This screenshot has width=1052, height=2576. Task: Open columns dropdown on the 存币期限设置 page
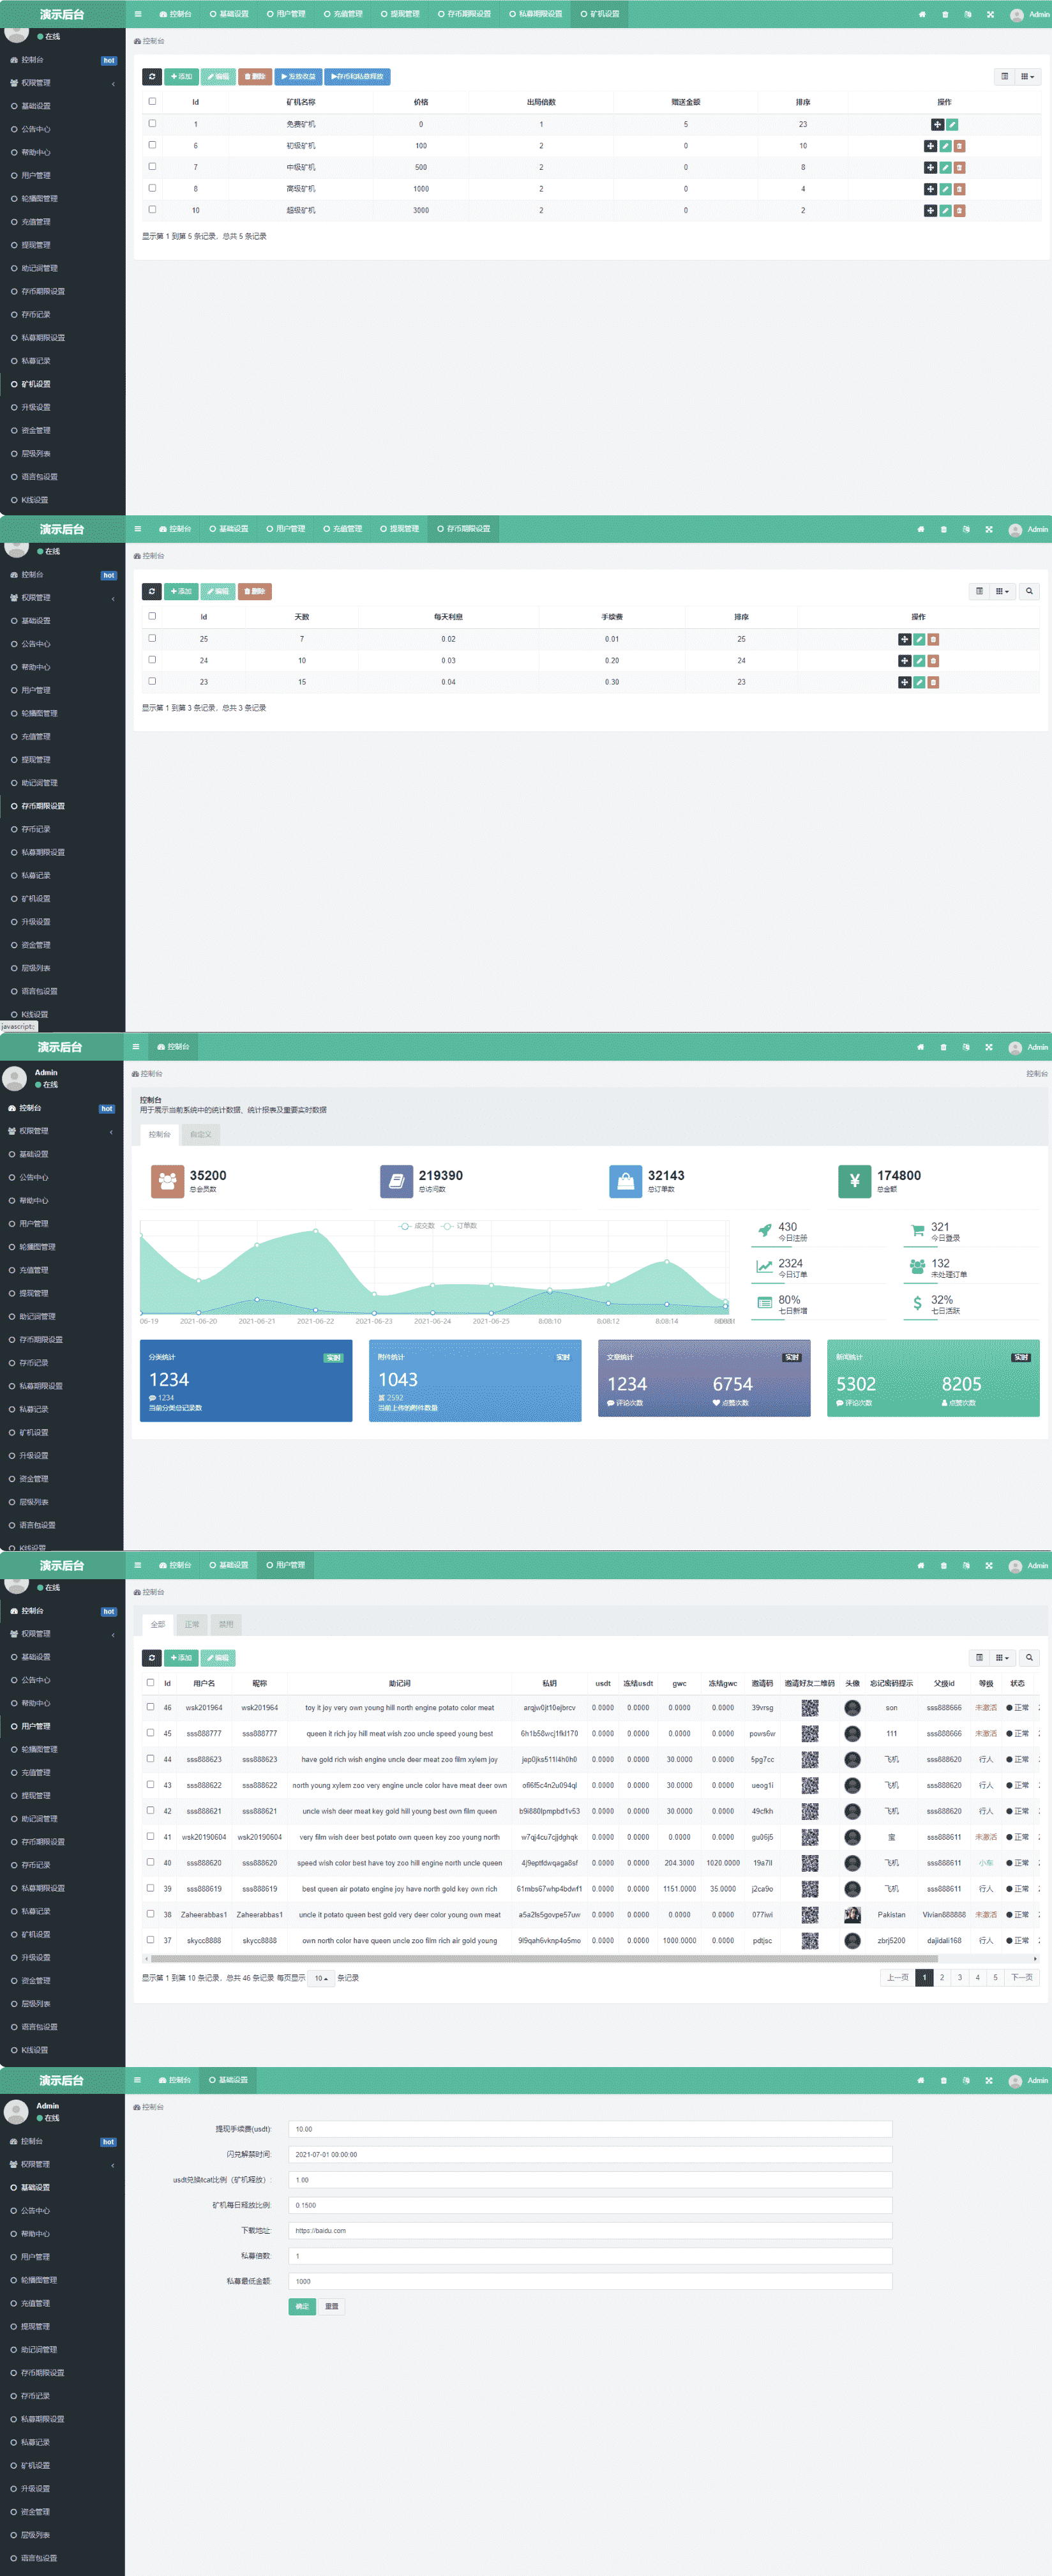click(1002, 591)
